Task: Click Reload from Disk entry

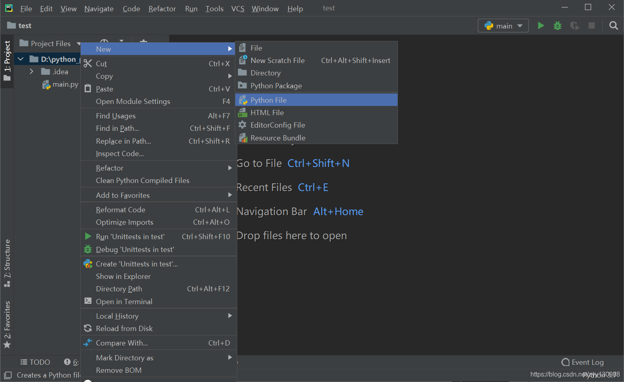Action: pyautogui.click(x=159, y=329)
